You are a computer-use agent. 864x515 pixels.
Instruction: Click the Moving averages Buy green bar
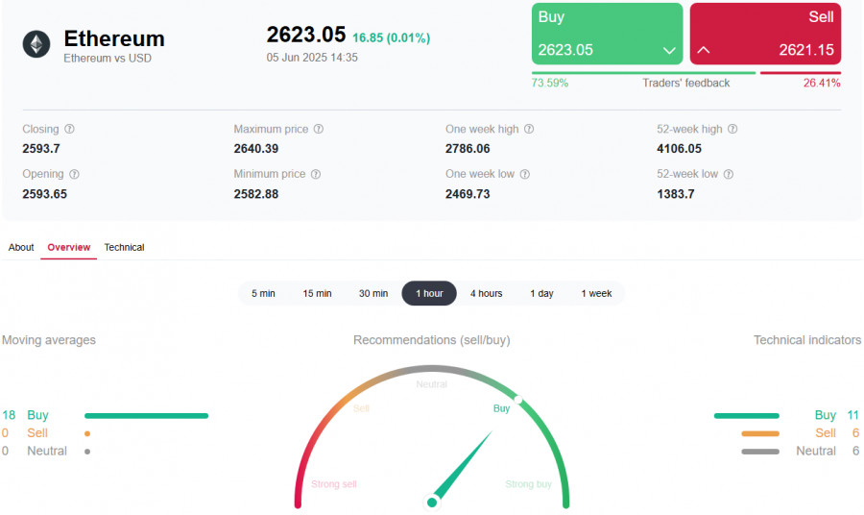click(x=147, y=416)
